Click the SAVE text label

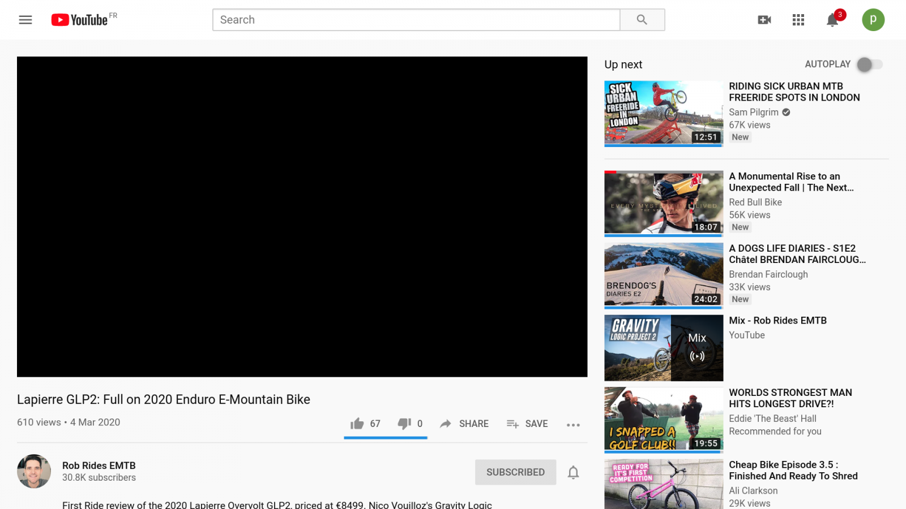coord(536,424)
